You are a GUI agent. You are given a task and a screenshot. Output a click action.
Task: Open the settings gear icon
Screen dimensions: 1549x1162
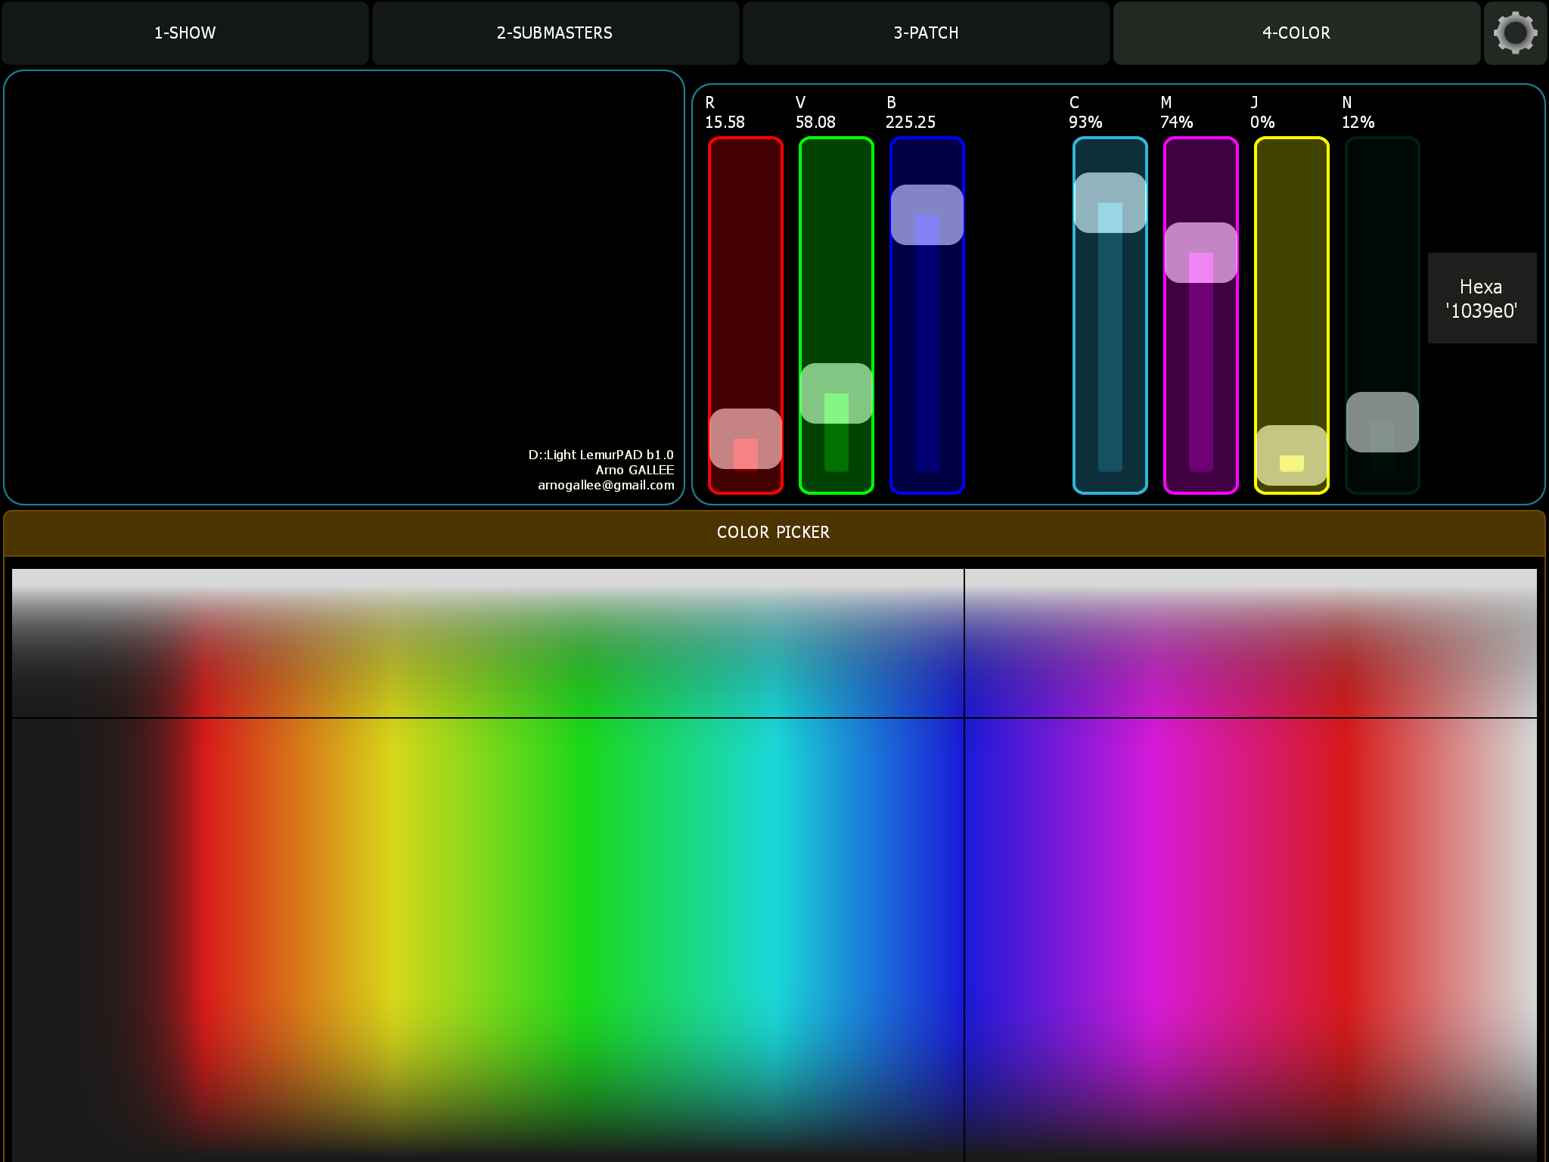coord(1515,33)
